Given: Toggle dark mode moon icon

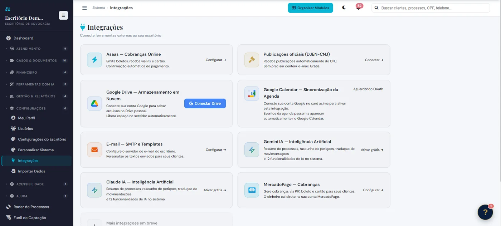Looking at the screenshot, I should coord(344,8).
